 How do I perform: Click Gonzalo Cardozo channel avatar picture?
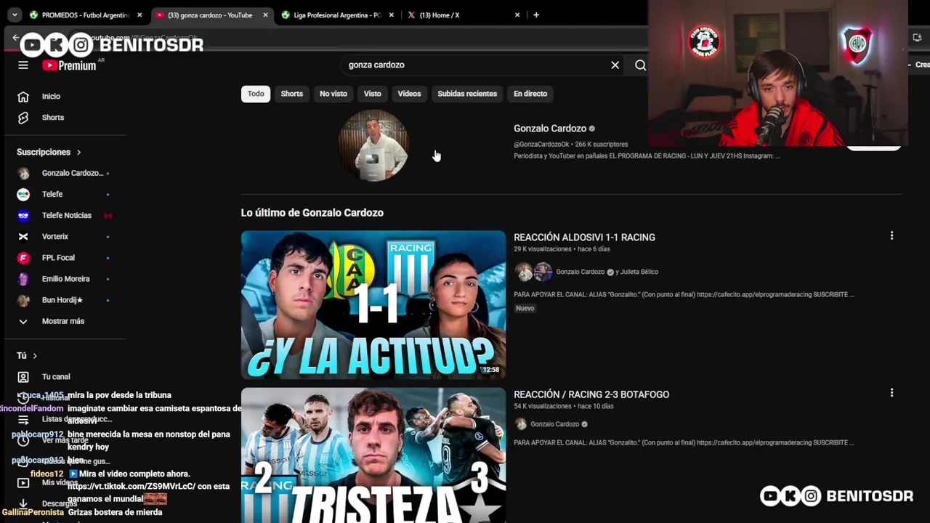tap(373, 145)
